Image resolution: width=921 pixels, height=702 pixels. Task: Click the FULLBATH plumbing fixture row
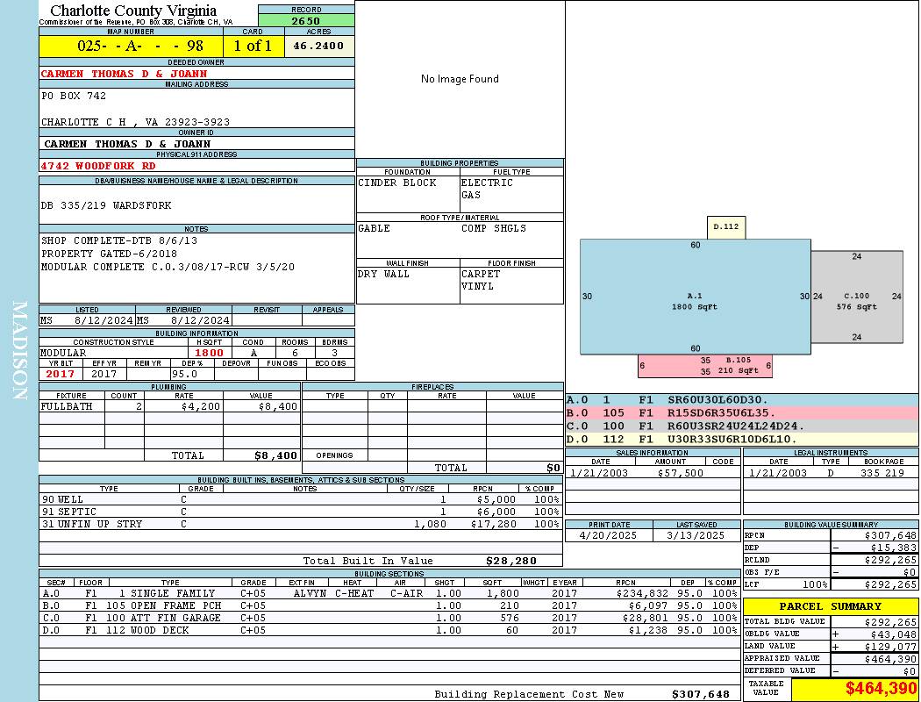click(x=170, y=406)
